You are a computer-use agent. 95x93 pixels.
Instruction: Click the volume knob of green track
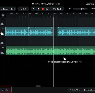point(2,53)
